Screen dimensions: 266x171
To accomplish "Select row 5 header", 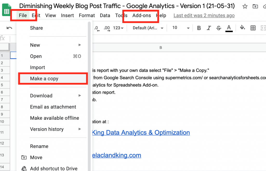I will (x=5, y=85).
